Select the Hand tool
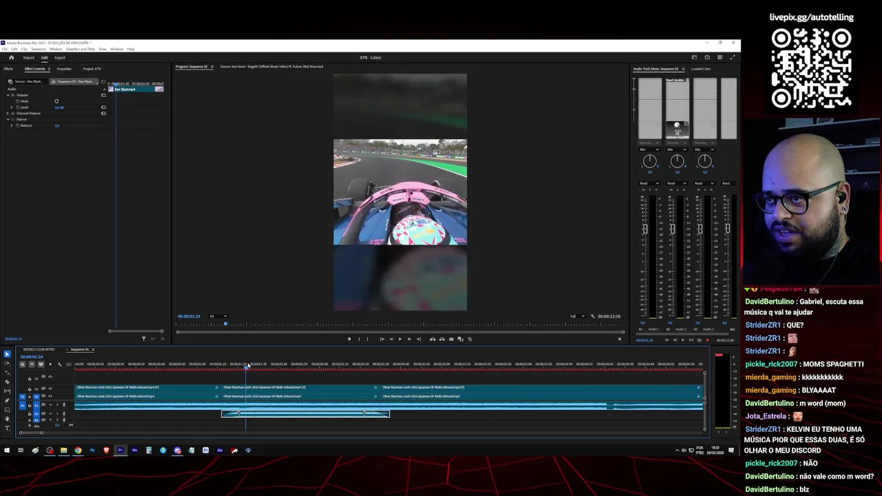The height and width of the screenshot is (496, 882). [7, 419]
